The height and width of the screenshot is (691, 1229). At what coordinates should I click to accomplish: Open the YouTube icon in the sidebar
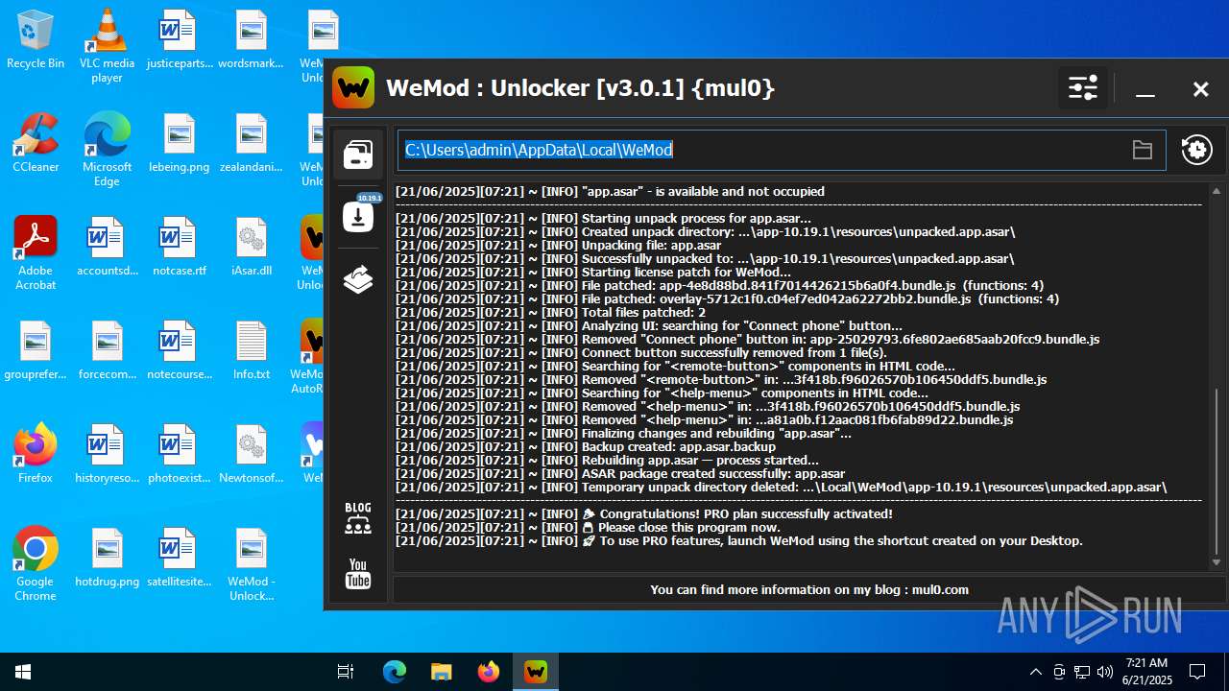(358, 574)
